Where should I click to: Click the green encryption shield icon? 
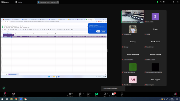click(x=157, y=2)
